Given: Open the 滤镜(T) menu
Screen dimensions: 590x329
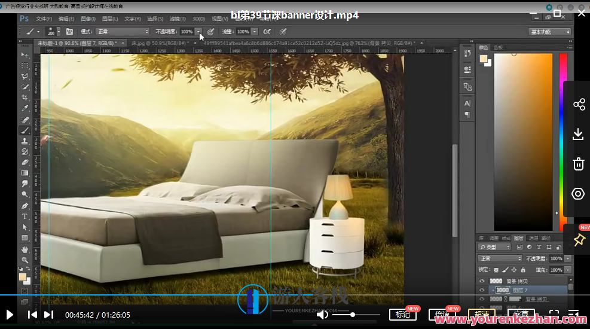Looking at the screenshot, I should point(178,19).
